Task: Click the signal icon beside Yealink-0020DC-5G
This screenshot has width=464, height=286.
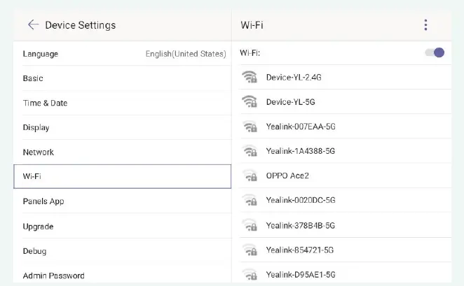Action: 249,200
